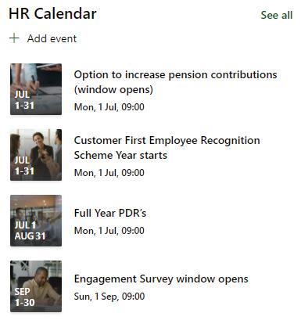Open the See all link
Image resolution: width=301 pixels, height=320 pixels.
277,15
